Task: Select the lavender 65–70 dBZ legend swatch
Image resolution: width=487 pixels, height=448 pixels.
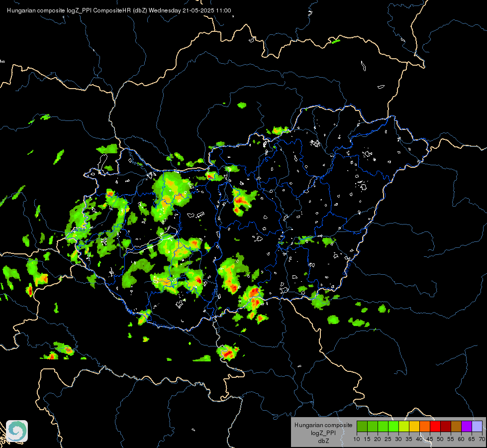Action: click(x=477, y=426)
